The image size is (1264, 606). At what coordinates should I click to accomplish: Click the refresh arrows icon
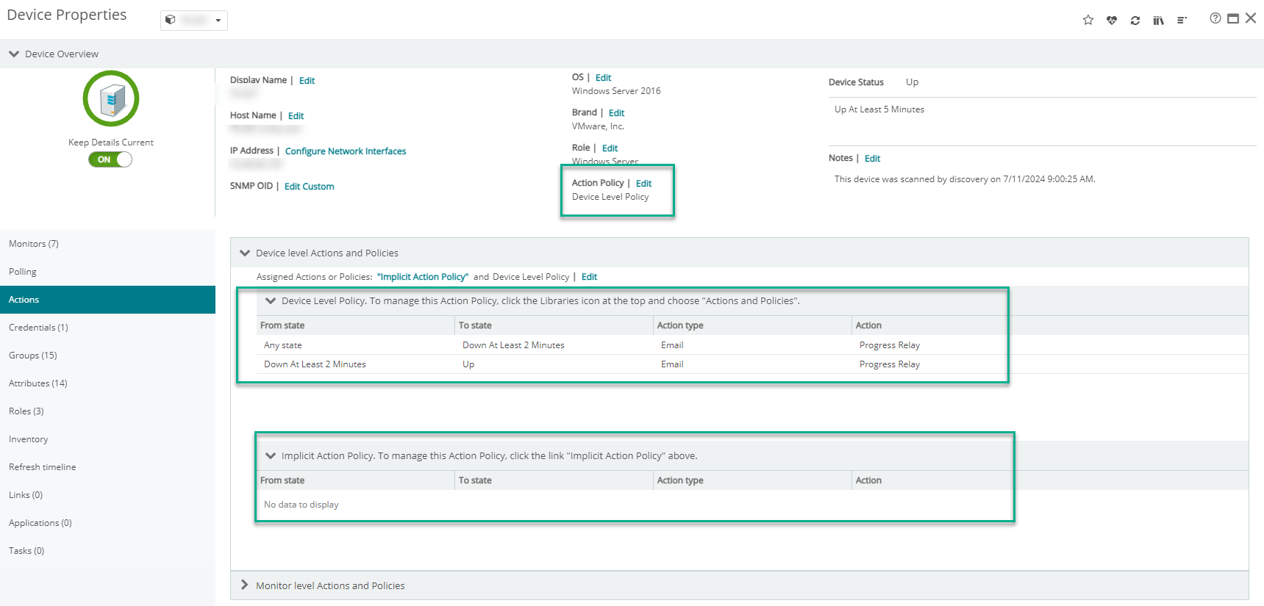point(1135,21)
